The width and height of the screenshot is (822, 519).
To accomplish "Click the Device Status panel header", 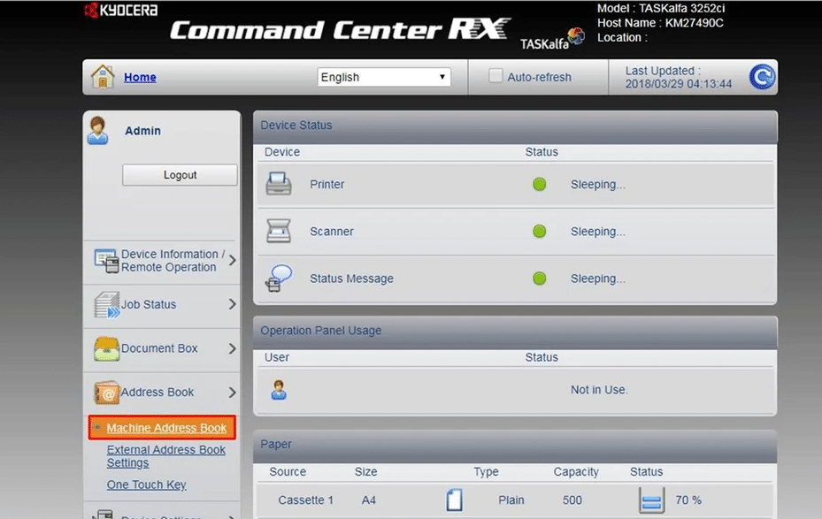I will 515,126.
